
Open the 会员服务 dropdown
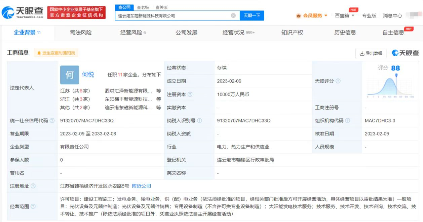pos(312,15)
